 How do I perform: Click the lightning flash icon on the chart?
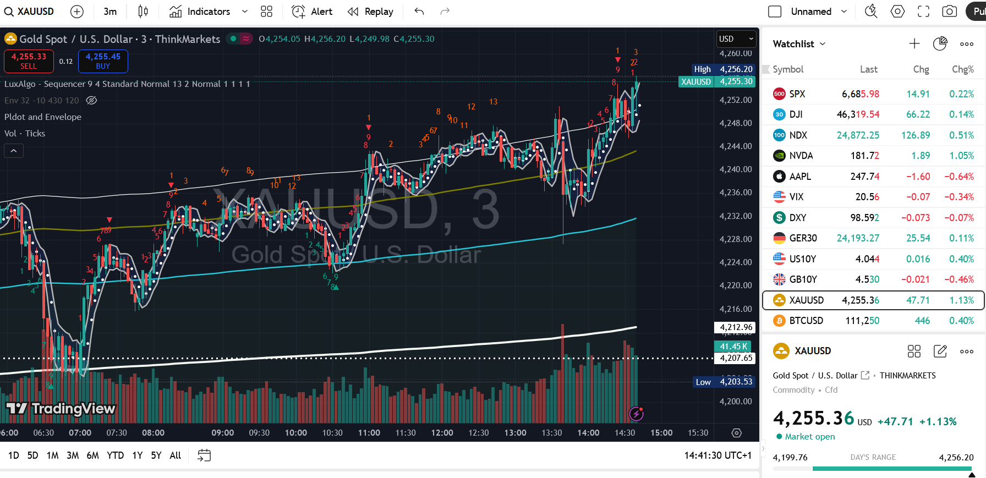click(637, 413)
